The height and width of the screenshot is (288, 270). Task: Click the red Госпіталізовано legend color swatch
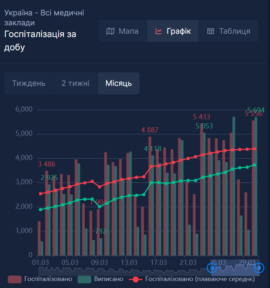pos(15,279)
